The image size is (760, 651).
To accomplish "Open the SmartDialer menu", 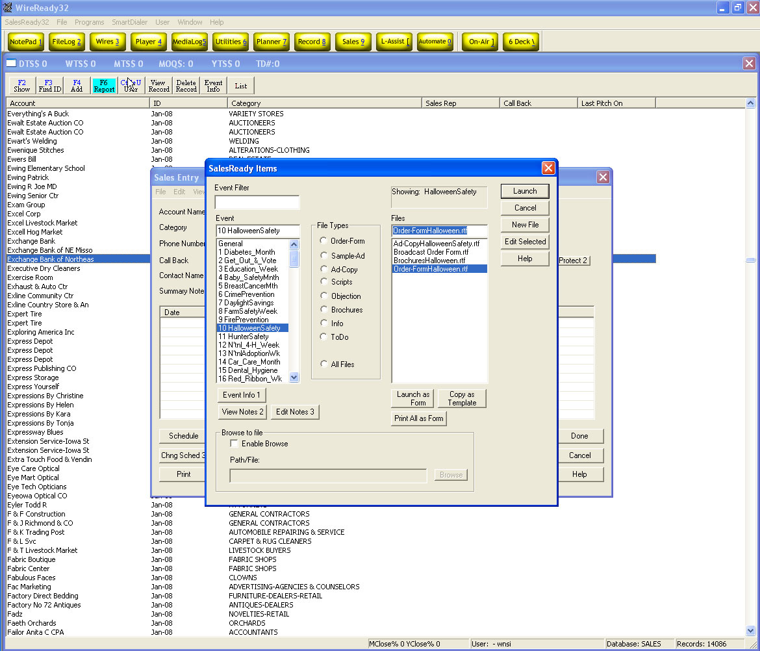I will [129, 22].
